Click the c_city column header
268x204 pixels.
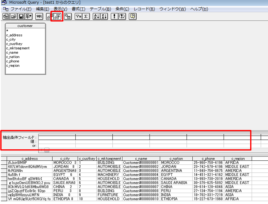click(65, 159)
